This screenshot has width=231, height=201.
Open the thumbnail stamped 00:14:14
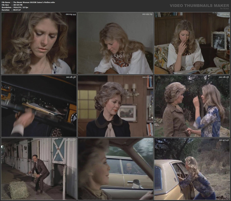click(x=192, y=43)
